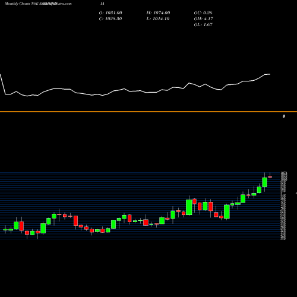
Task: Click the OC: 0.26 reading
Action: [203, 13]
